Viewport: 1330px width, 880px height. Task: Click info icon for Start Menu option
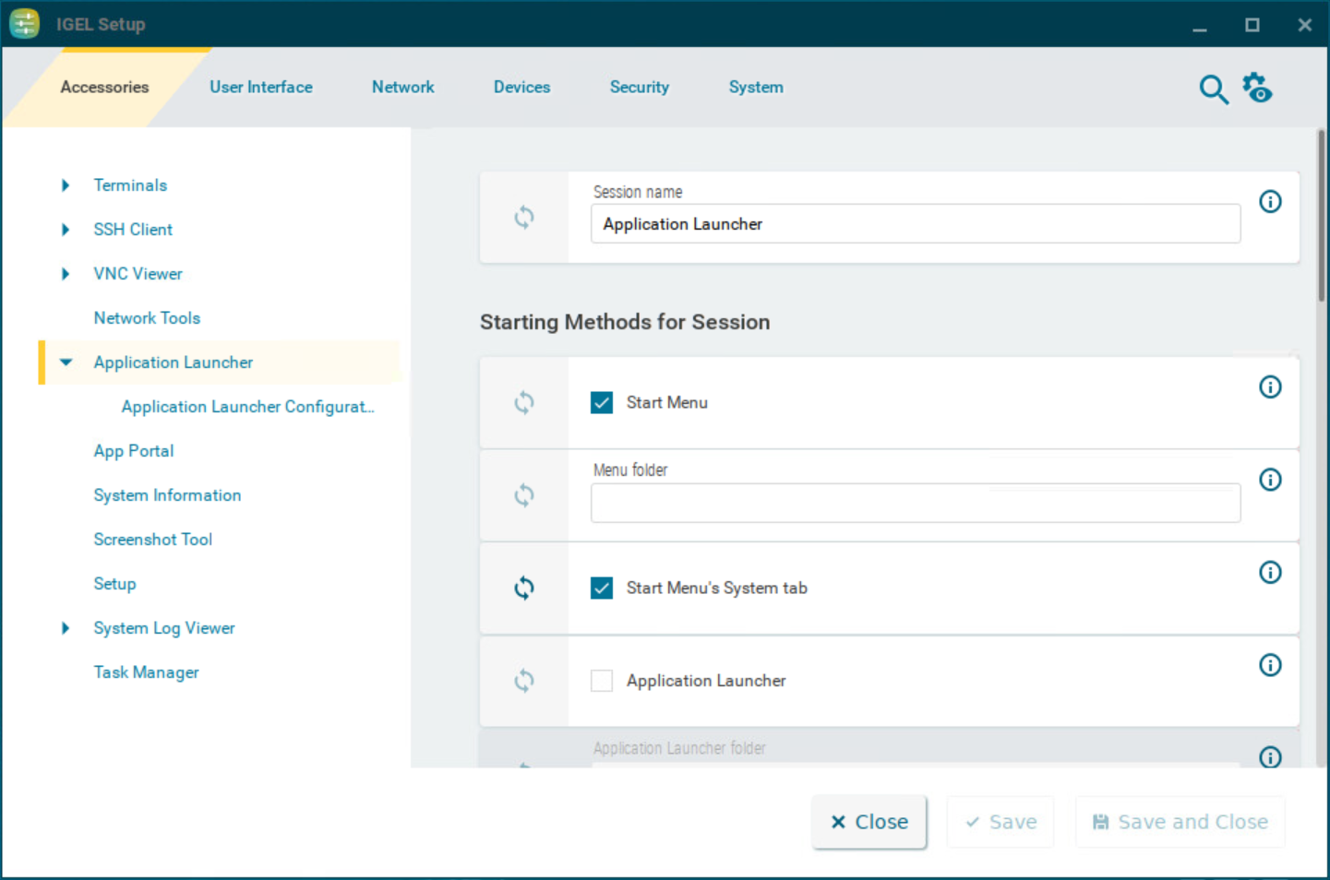[1270, 387]
